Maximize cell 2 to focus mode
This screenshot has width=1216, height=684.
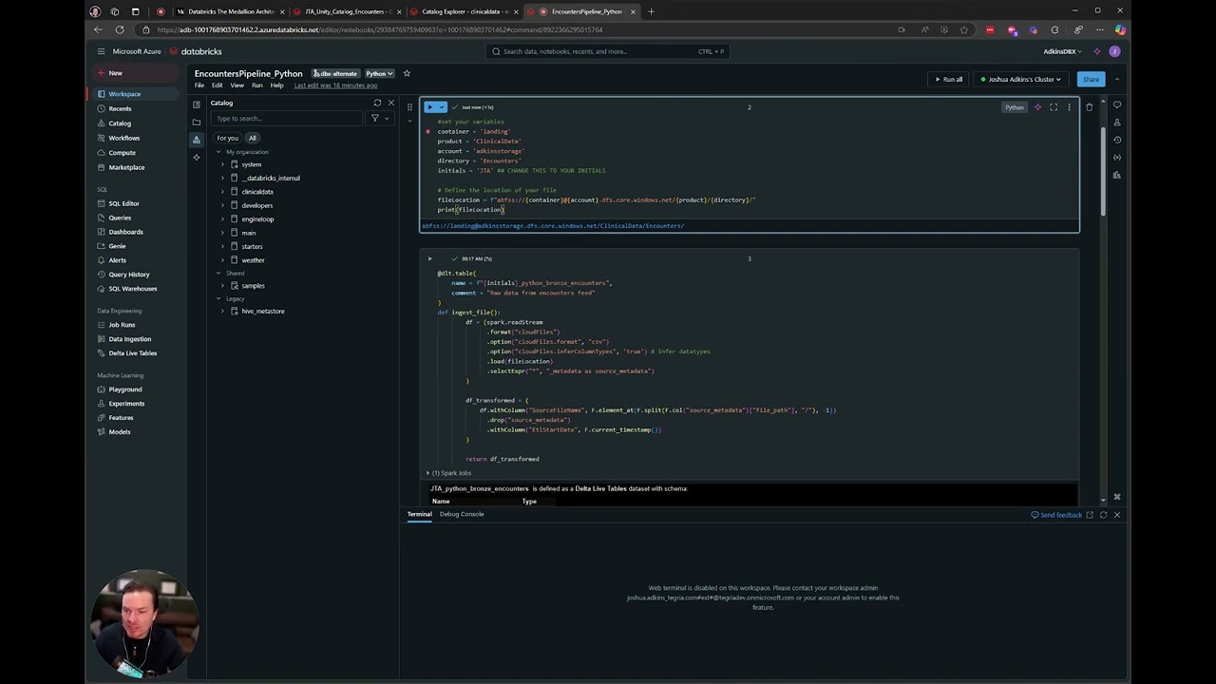[1054, 107]
